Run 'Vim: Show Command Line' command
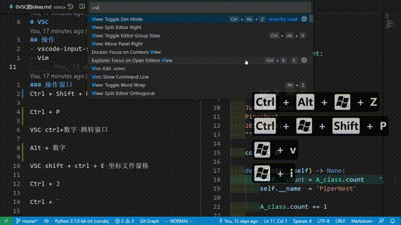 tap(200, 77)
